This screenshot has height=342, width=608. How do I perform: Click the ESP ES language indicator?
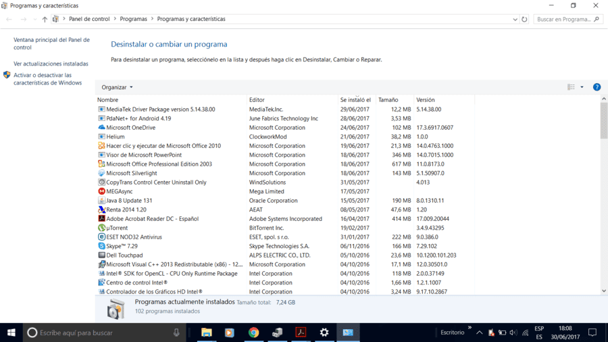(539, 333)
